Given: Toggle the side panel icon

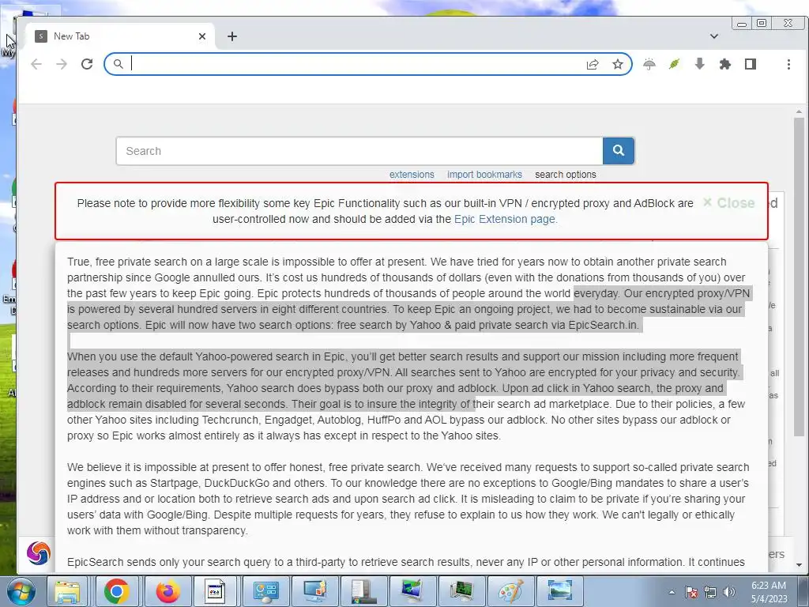Looking at the screenshot, I should pos(751,64).
